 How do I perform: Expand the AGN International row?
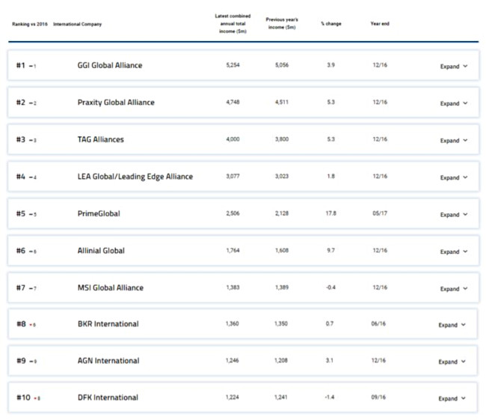pos(452,362)
